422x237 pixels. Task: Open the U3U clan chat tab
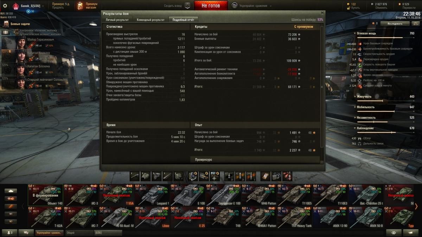[108, 232]
